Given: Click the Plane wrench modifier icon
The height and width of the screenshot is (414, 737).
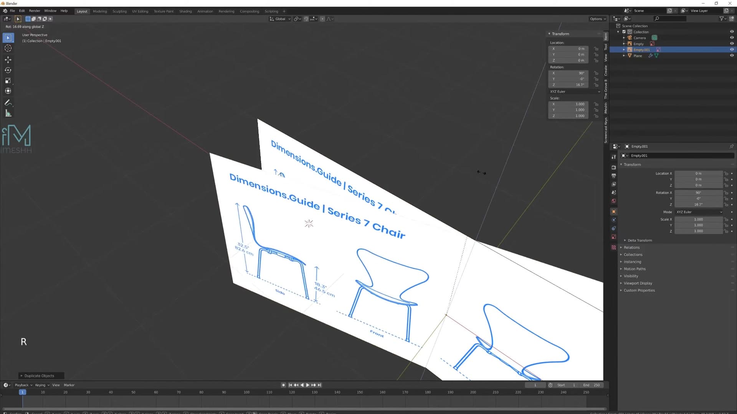Looking at the screenshot, I should [x=650, y=56].
